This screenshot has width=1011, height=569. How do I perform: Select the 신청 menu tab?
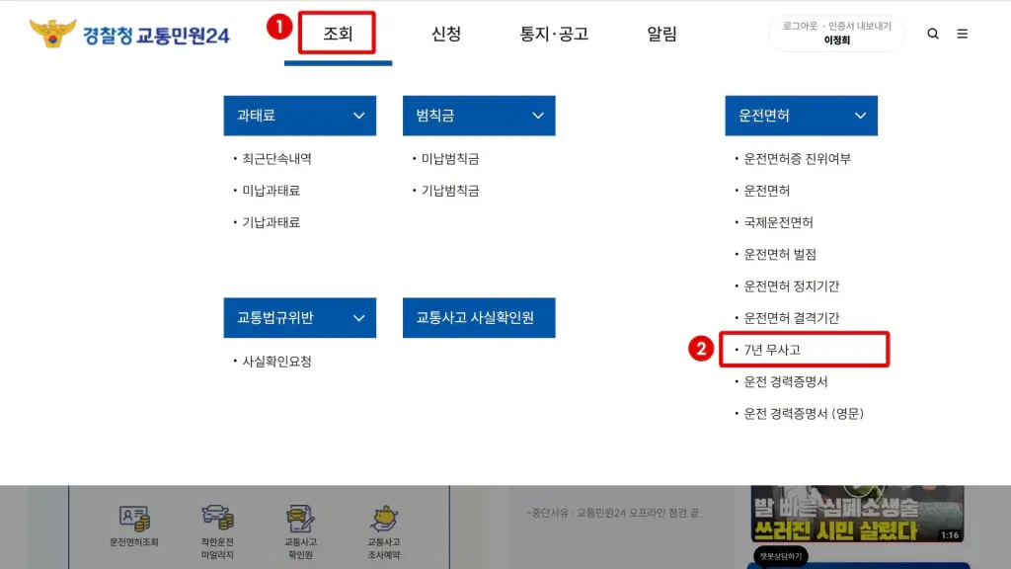point(446,34)
